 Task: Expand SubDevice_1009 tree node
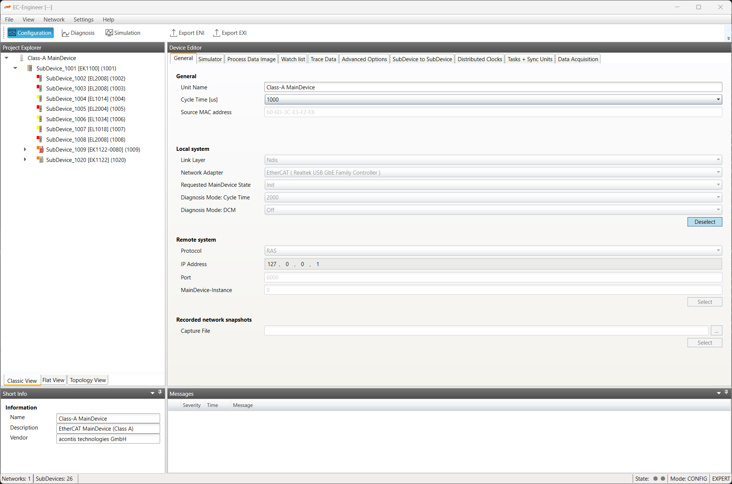click(25, 149)
